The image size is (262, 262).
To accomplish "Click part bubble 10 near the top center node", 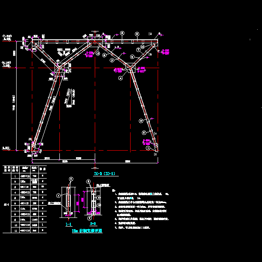I will [x=98, y=53].
